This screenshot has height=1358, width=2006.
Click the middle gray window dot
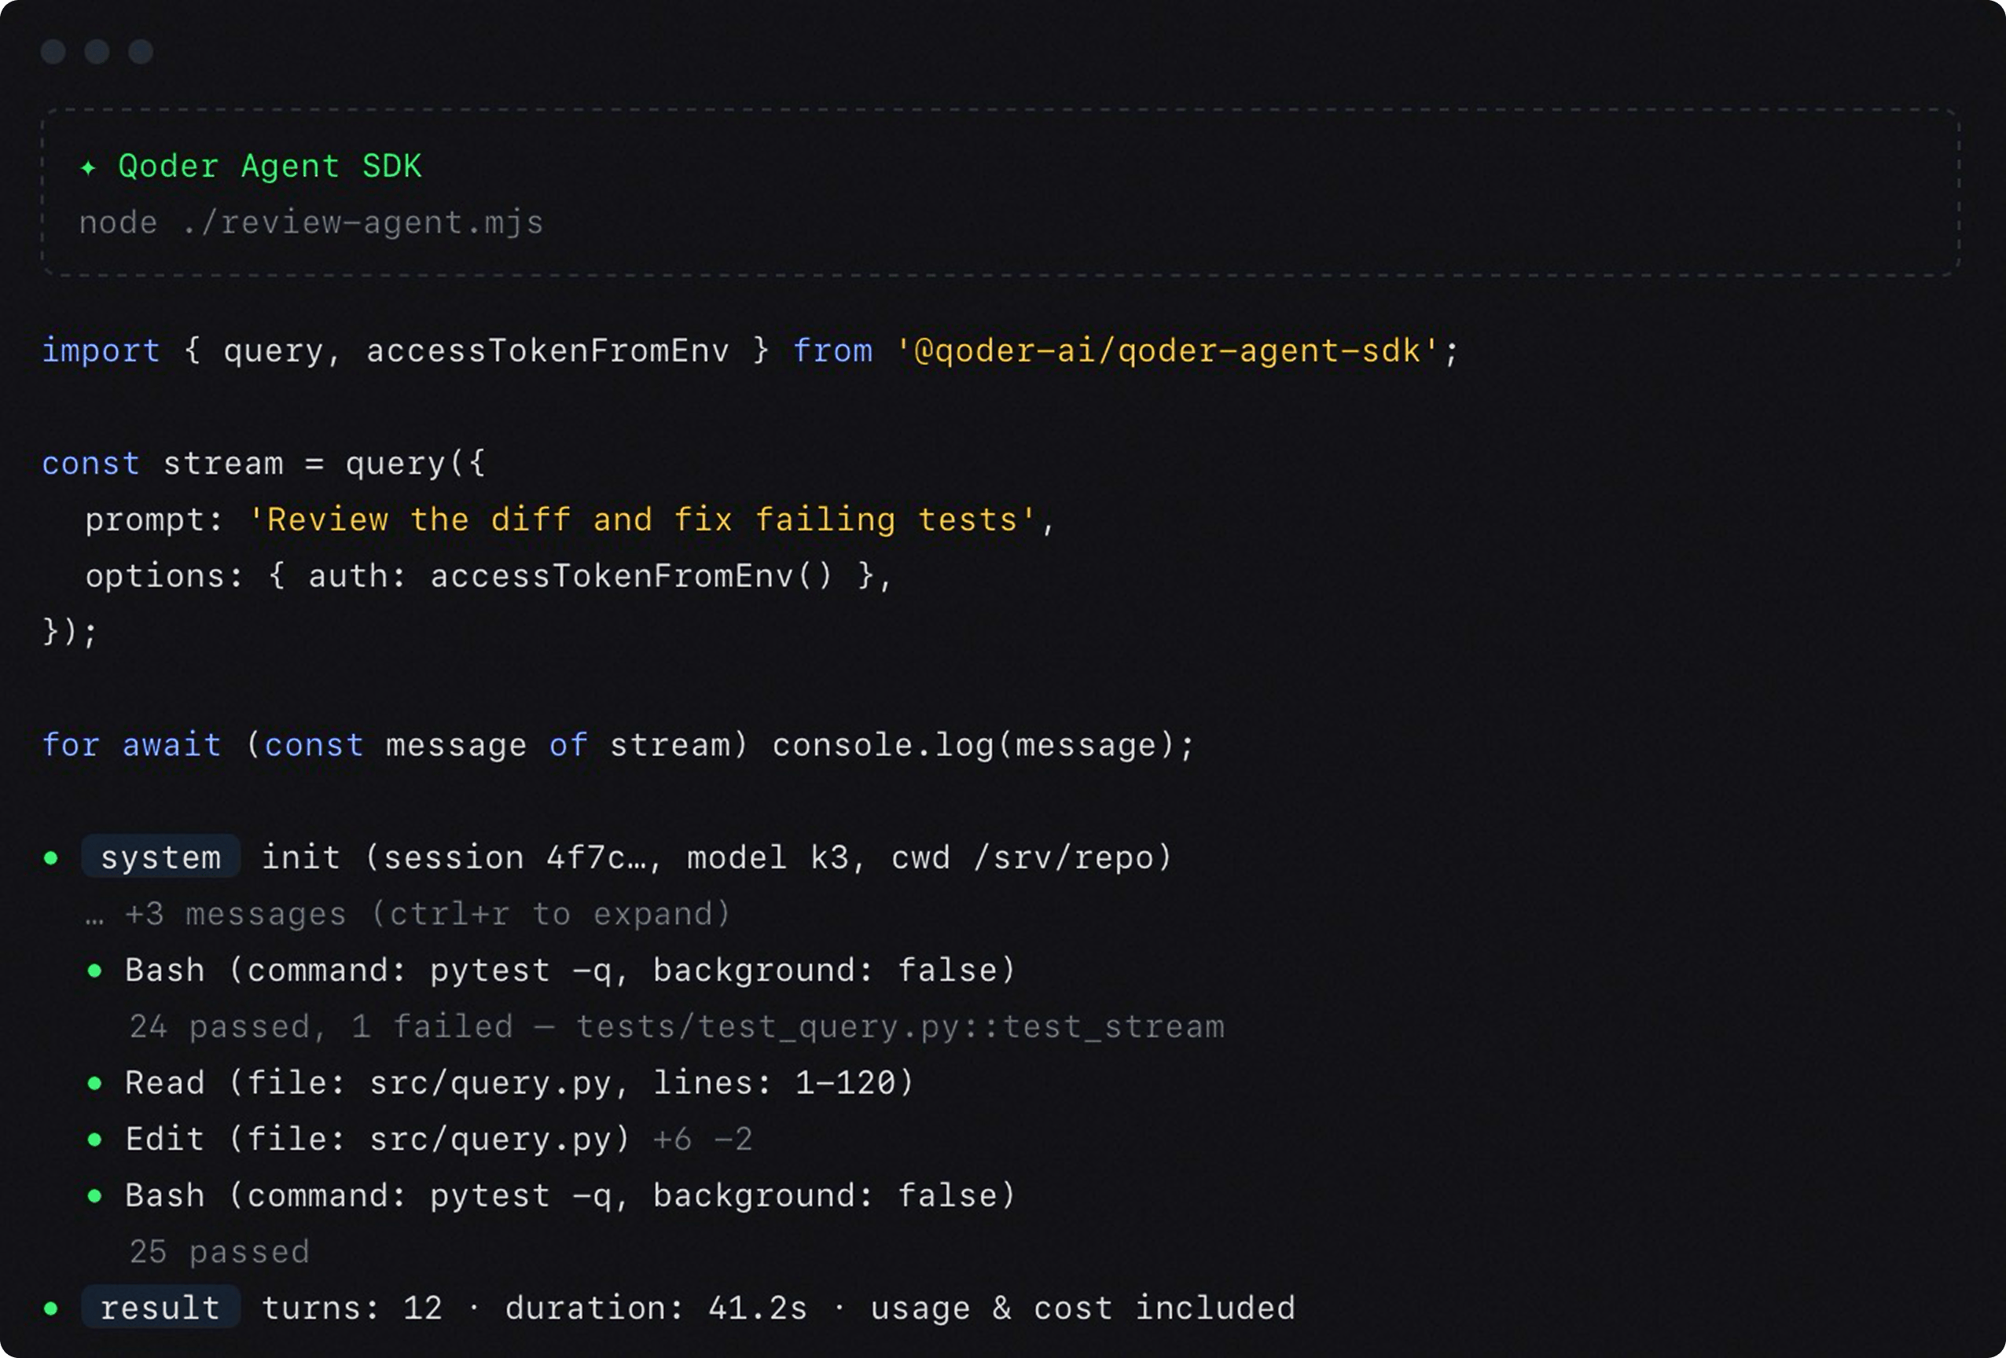[97, 52]
